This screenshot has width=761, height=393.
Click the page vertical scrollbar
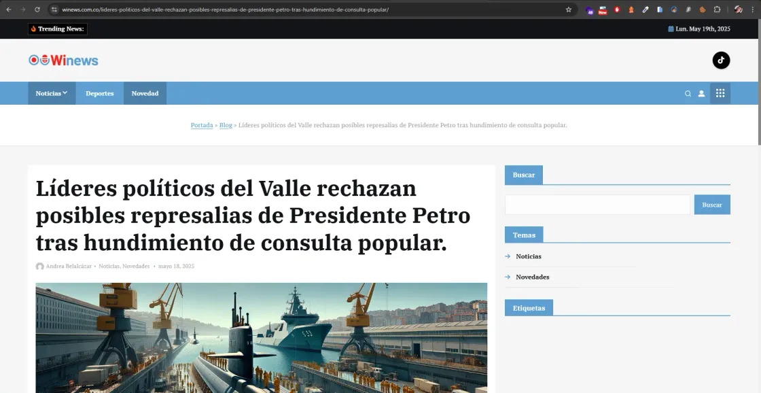pyautogui.click(x=760, y=82)
